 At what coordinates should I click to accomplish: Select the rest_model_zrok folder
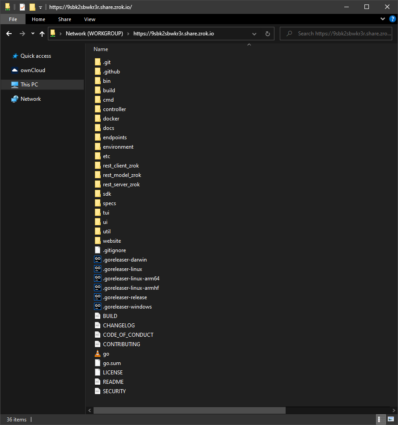coord(118,175)
